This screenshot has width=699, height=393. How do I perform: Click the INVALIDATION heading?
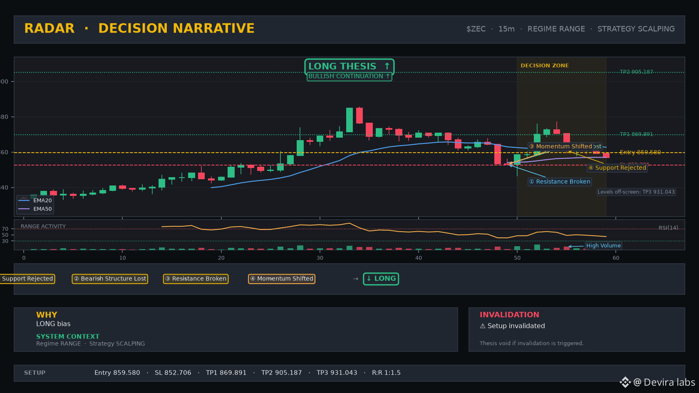pos(509,315)
